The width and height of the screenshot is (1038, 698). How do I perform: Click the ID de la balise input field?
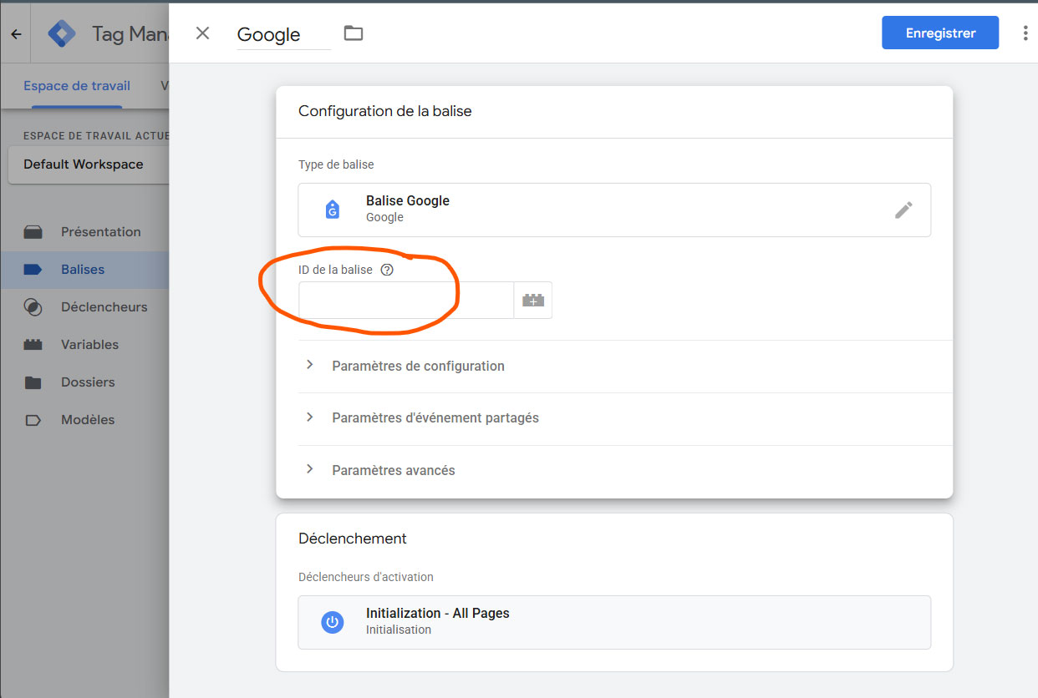coord(405,301)
